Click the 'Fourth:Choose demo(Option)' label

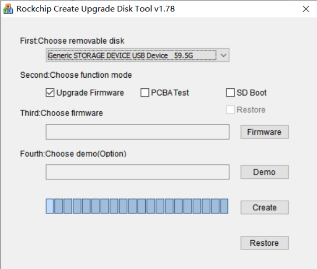[73, 154]
